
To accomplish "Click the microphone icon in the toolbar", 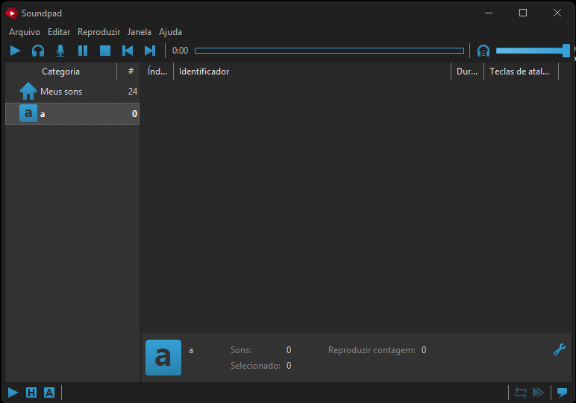I will click(x=60, y=51).
